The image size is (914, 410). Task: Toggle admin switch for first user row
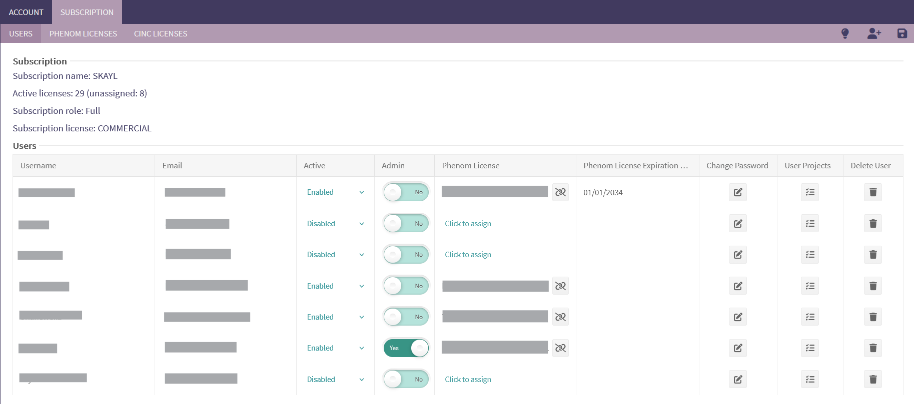406,192
